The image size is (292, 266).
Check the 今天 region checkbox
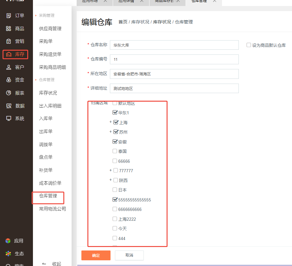pos(115,228)
